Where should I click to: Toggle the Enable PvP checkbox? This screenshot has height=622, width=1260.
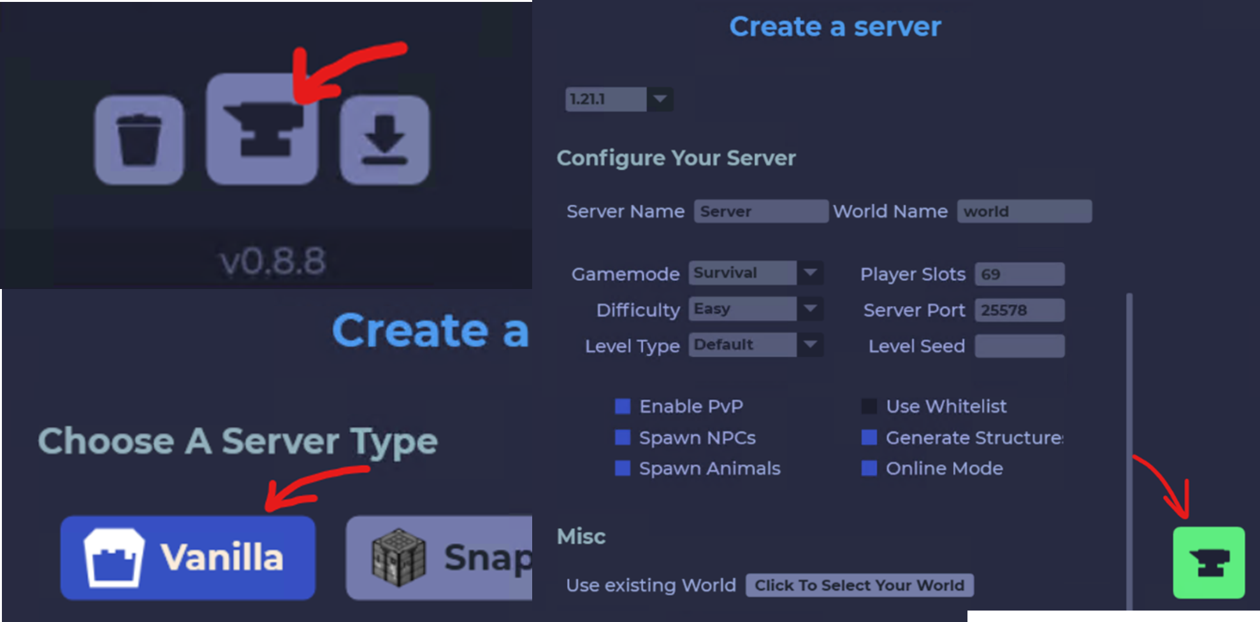click(623, 406)
